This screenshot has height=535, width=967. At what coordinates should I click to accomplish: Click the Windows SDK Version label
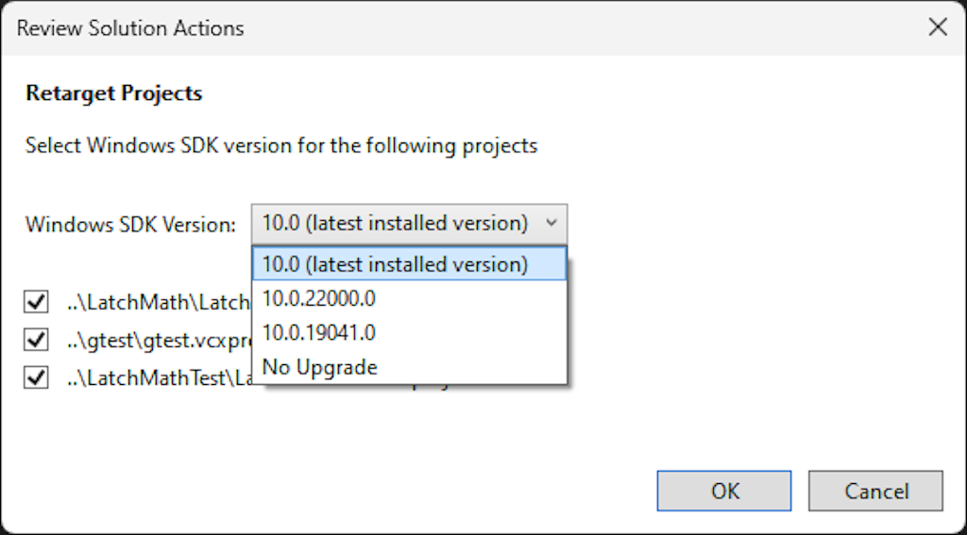130,225
